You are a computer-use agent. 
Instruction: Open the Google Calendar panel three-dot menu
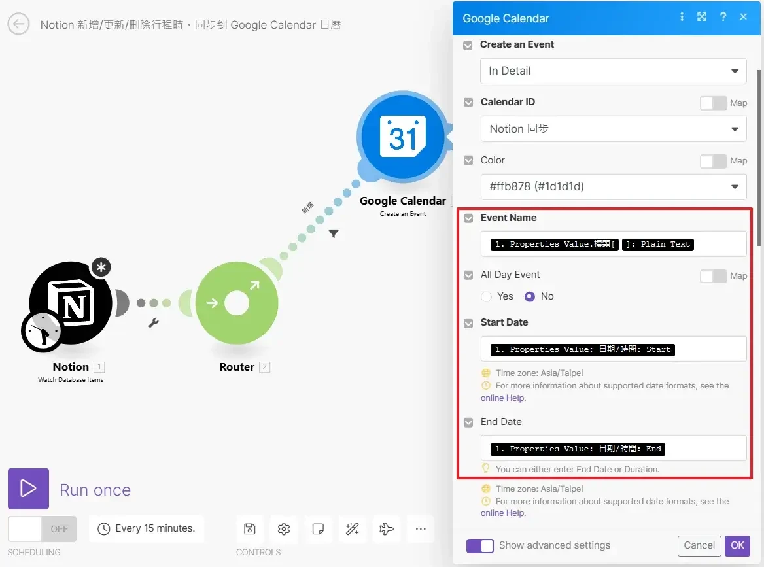pyautogui.click(x=682, y=17)
